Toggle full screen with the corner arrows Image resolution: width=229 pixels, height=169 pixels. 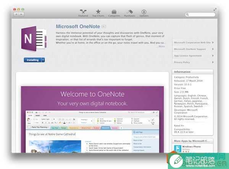[x=215, y=10]
